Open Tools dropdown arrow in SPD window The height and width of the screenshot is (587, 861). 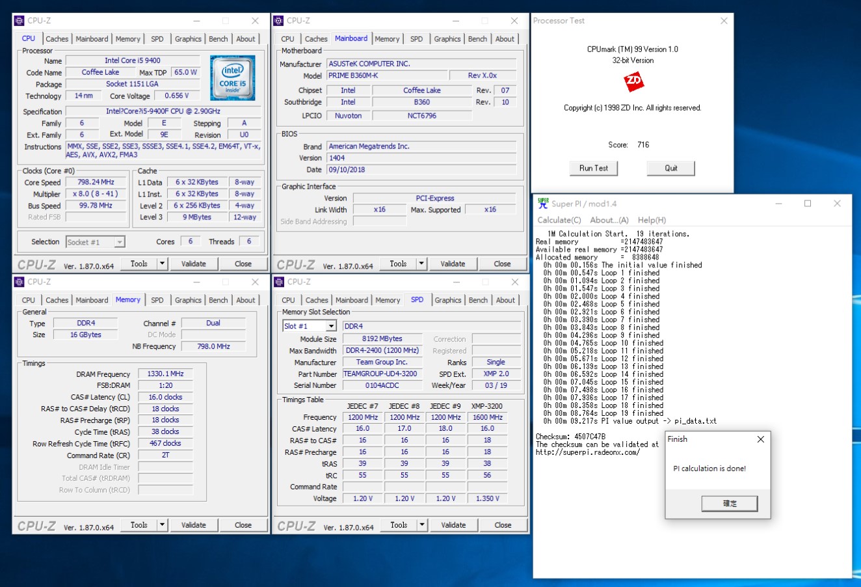[x=422, y=525]
